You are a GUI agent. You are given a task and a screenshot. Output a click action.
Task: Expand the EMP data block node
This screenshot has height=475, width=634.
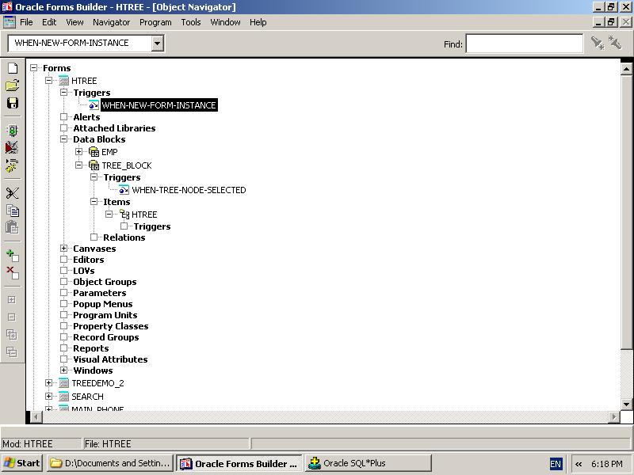click(x=79, y=151)
